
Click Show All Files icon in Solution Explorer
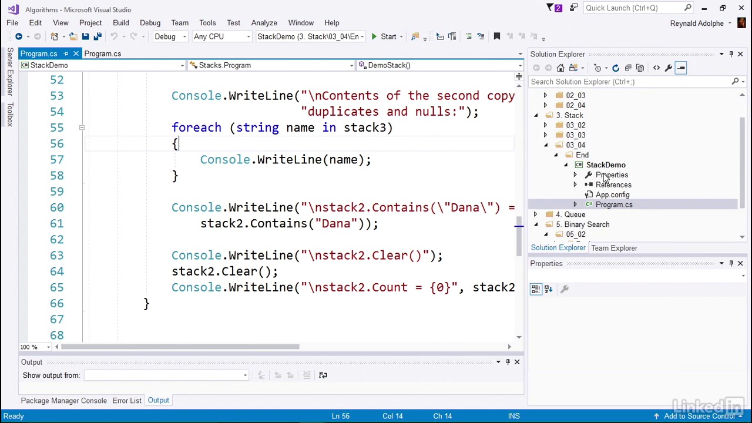(640, 68)
